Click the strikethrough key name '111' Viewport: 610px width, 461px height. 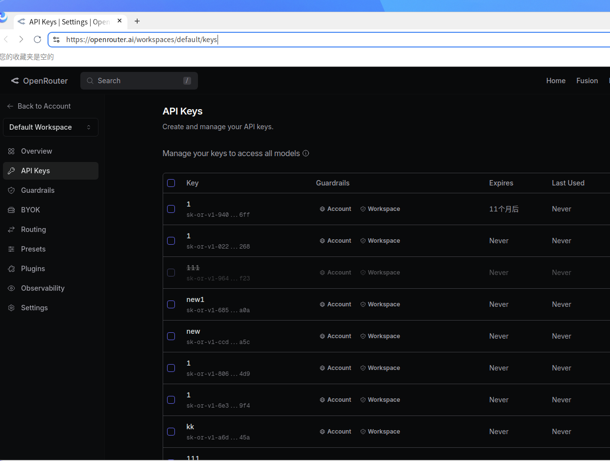(x=193, y=268)
